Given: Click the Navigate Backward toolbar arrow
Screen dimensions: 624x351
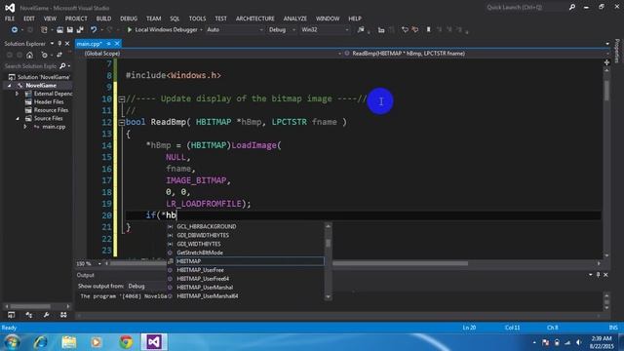Looking at the screenshot, I should (15, 30).
